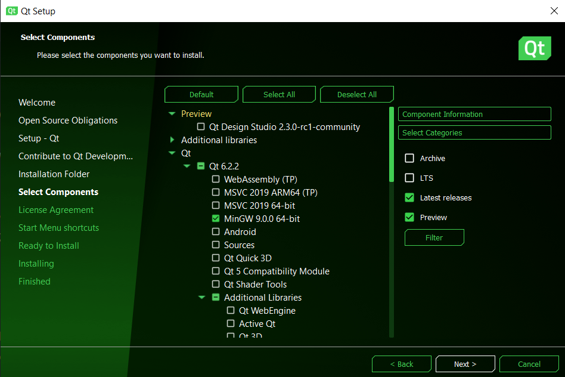
Task: Enable the LTS category checkbox
Action: point(409,178)
